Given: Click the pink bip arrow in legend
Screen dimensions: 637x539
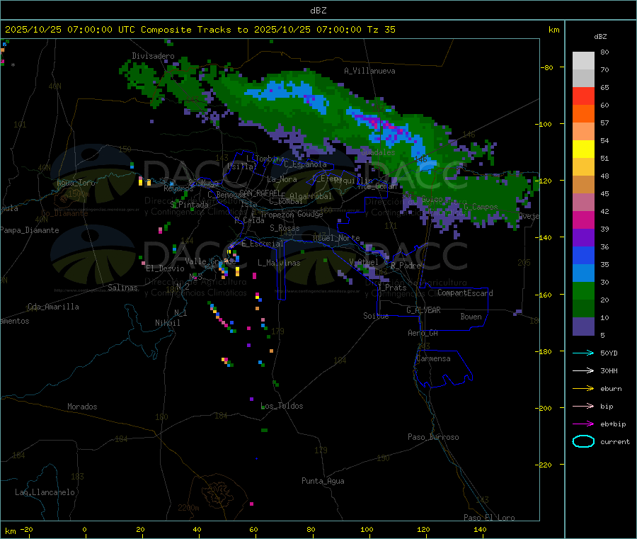Looking at the screenshot, I should point(583,406).
